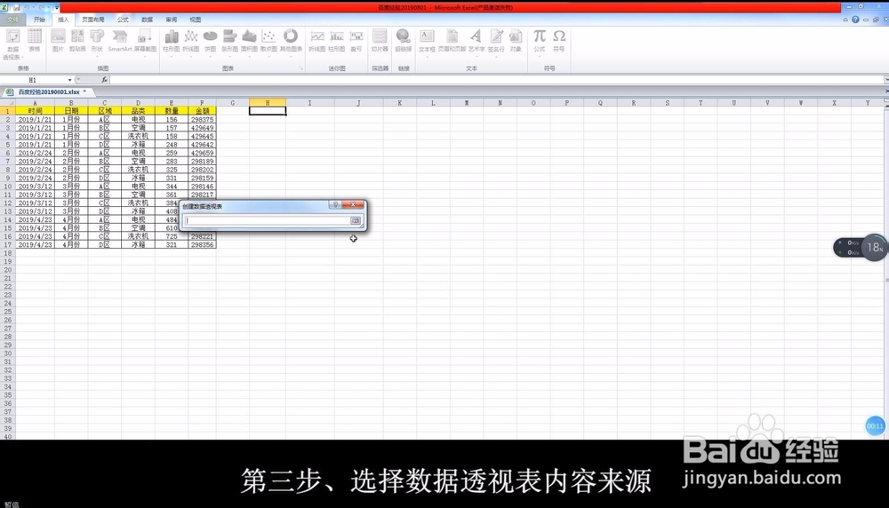Select header cell 金额
This screenshot has width=889, height=508.
point(202,111)
